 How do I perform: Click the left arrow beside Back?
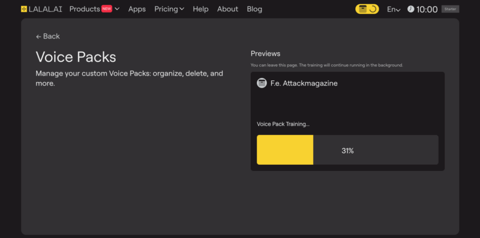38,37
